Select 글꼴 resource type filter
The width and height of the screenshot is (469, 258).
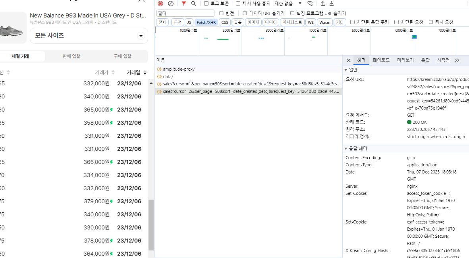(x=238, y=22)
